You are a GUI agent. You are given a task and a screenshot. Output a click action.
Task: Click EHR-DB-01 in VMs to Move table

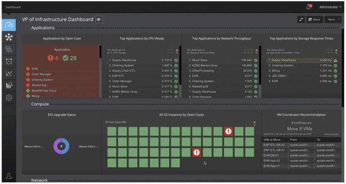tap(271, 155)
